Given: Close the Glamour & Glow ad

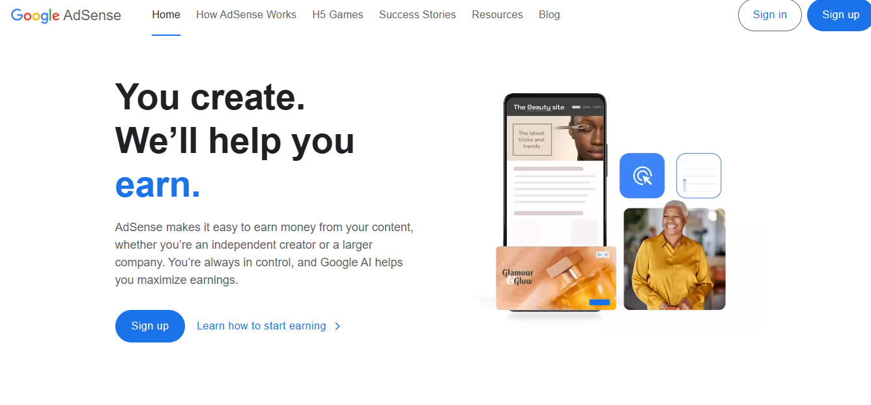Looking at the screenshot, I should pyautogui.click(x=607, y=255).
